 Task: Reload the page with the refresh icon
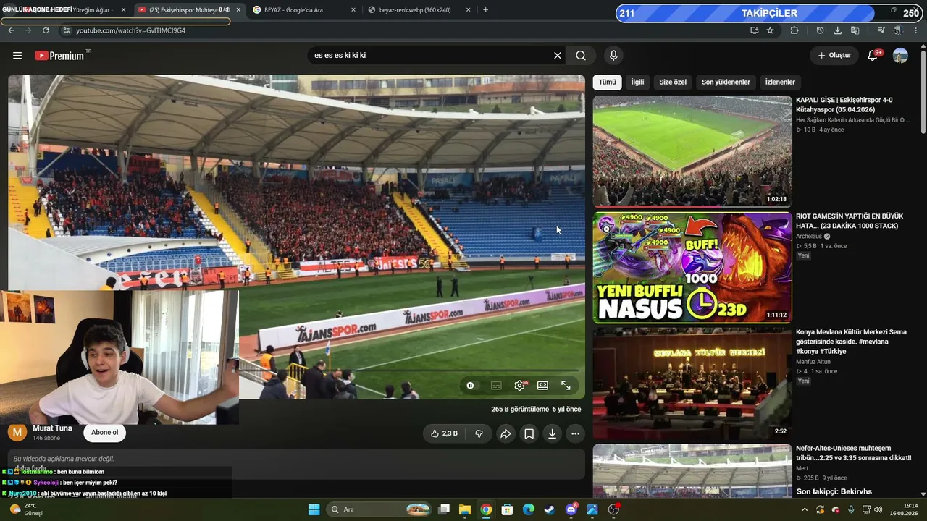pos(46,30)
